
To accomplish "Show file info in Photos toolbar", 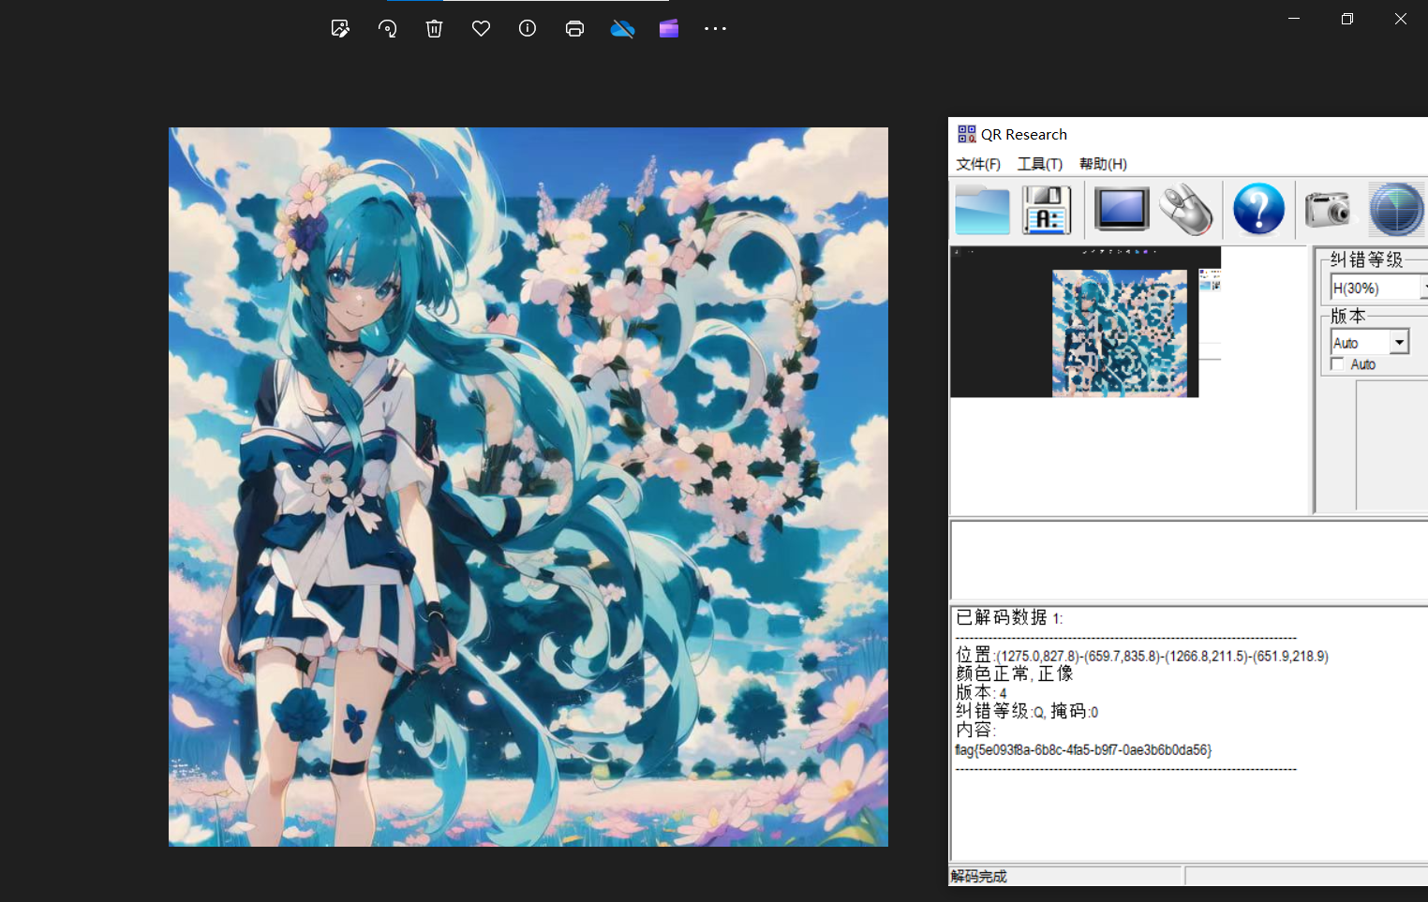I will [528, 29].
